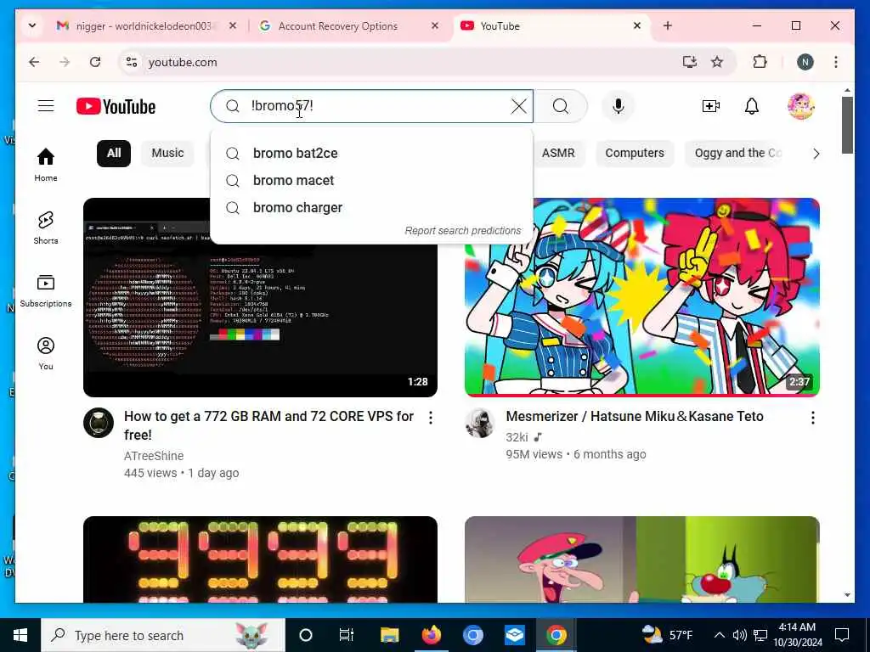Select the ASMR filter chip

click(558, 153)
